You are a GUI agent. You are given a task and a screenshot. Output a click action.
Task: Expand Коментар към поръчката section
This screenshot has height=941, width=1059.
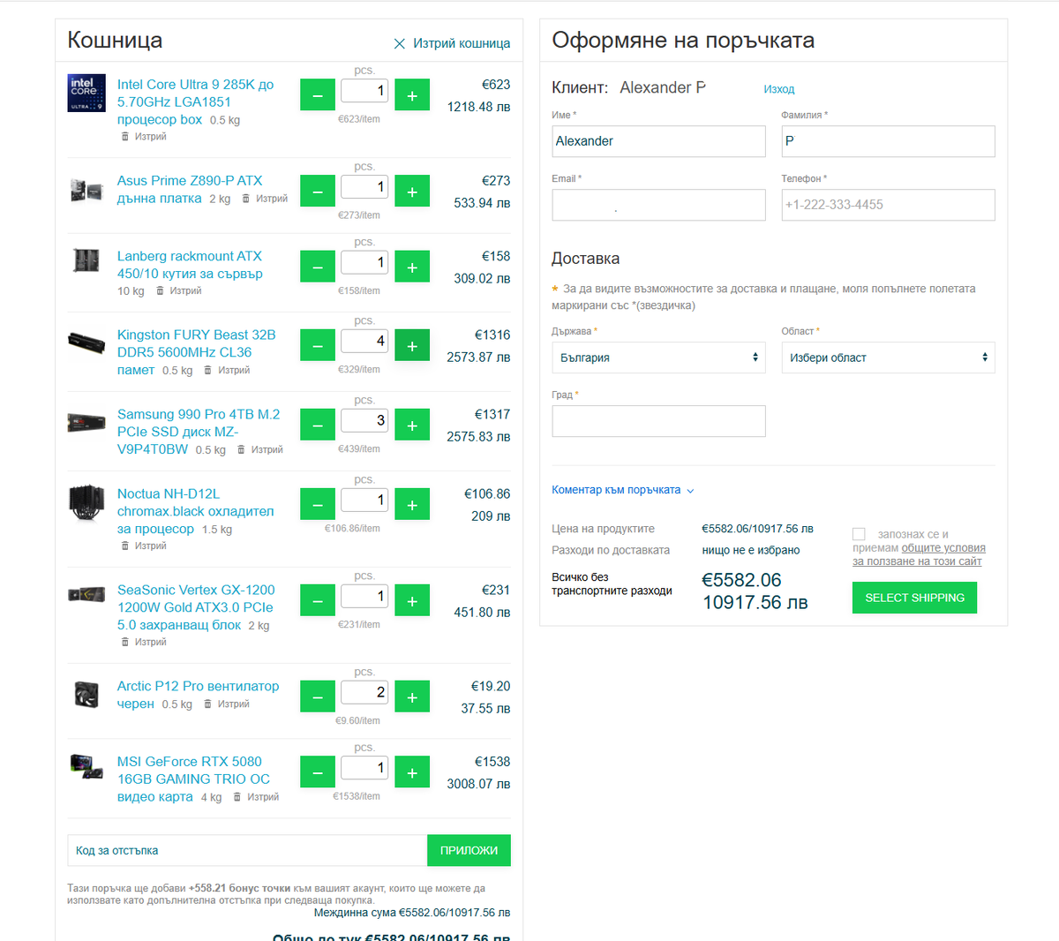(623, 490)
